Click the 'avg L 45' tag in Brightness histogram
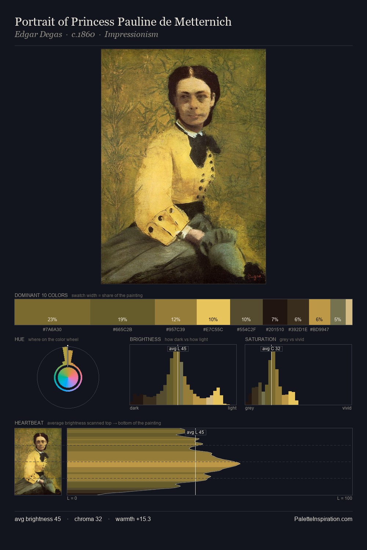 pos(178,349)
